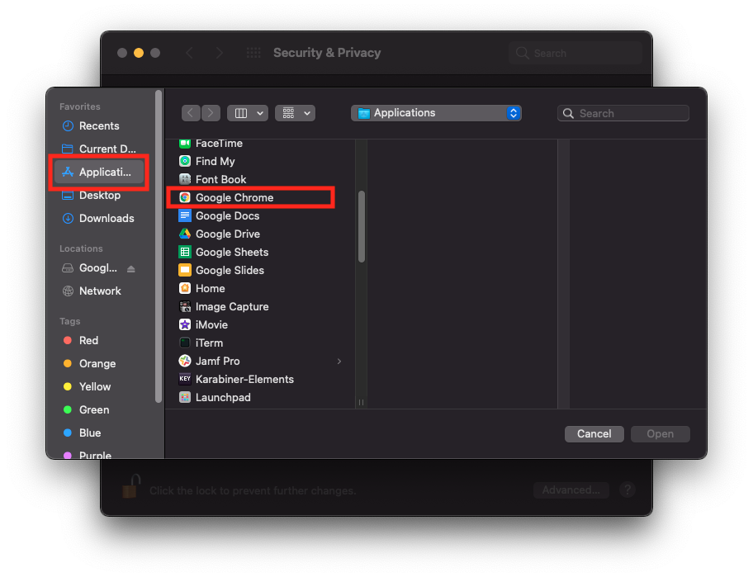Select Network under Locations
Viewport: 753px width, 577px height.
(99, 291)
